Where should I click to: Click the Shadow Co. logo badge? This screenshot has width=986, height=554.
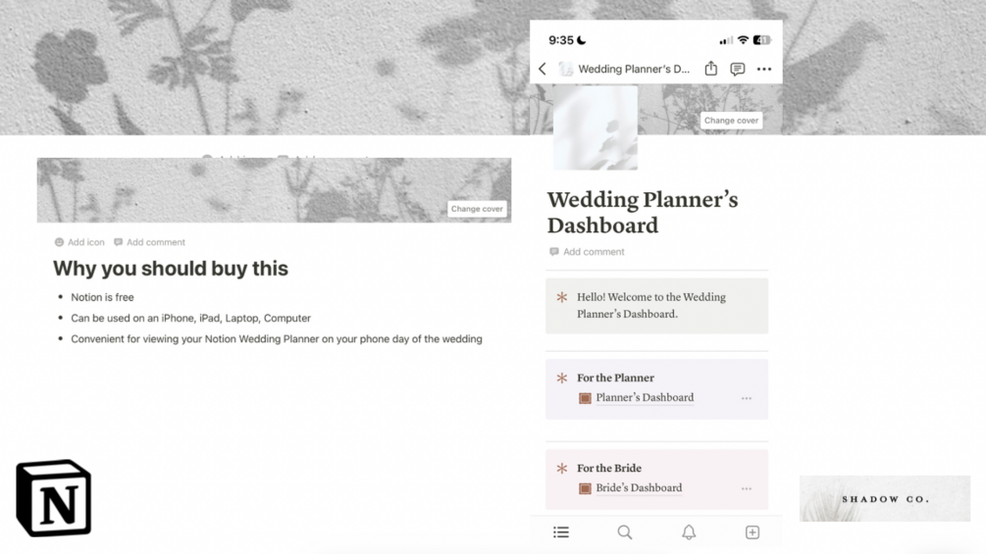point(885,499)
